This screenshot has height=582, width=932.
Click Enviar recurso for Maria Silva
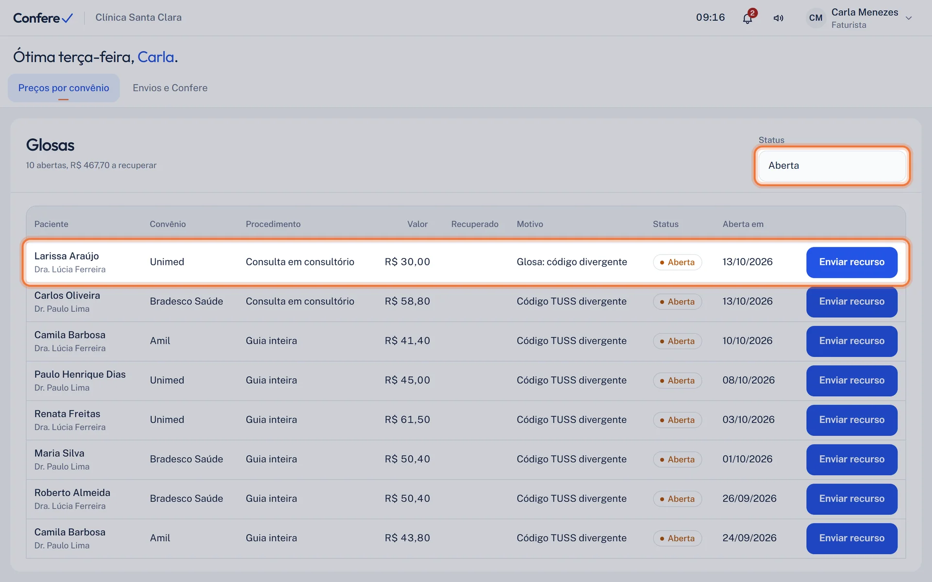852,459
